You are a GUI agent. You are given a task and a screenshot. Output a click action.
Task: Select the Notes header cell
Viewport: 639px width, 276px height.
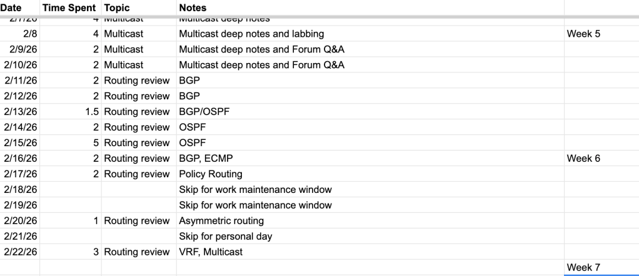[x=193, y=7]
